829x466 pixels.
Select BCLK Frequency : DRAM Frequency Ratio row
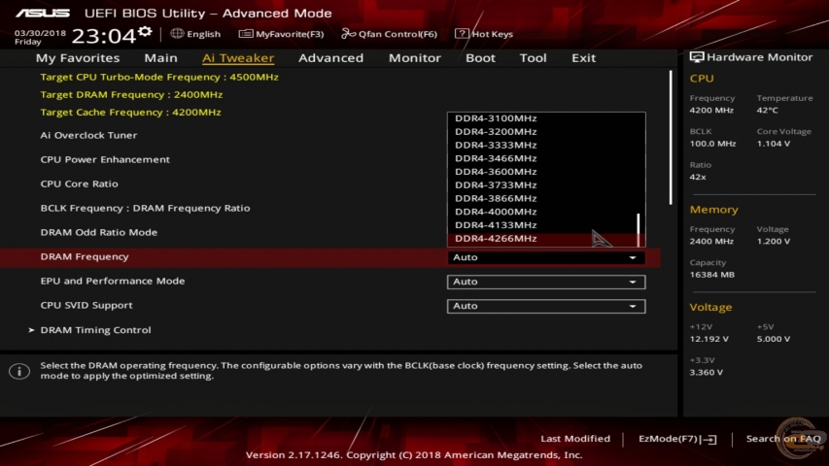pyautogui.click(x=146, y=208)
